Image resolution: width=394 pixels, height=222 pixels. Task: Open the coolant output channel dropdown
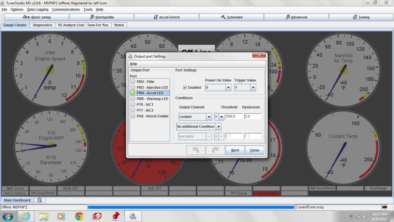click(x=209, y=117)
